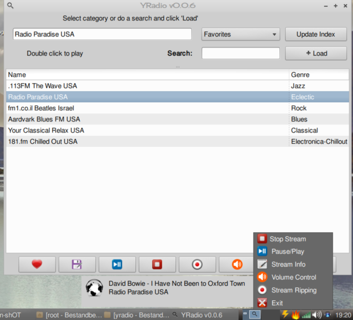Screen dimensions: 353x320
Task: Open the Favorites category dropdown
Action: tap(241, 34)
